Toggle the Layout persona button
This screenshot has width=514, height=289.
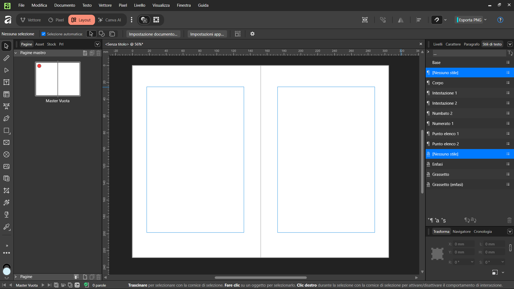(81, 20)
